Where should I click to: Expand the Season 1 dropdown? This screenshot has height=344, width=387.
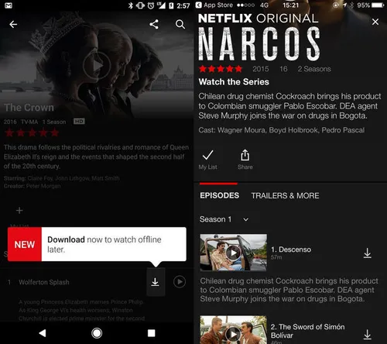224,219
